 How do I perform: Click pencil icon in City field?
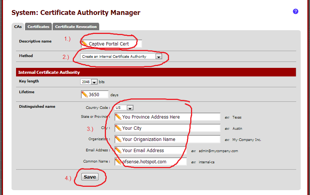118,128
